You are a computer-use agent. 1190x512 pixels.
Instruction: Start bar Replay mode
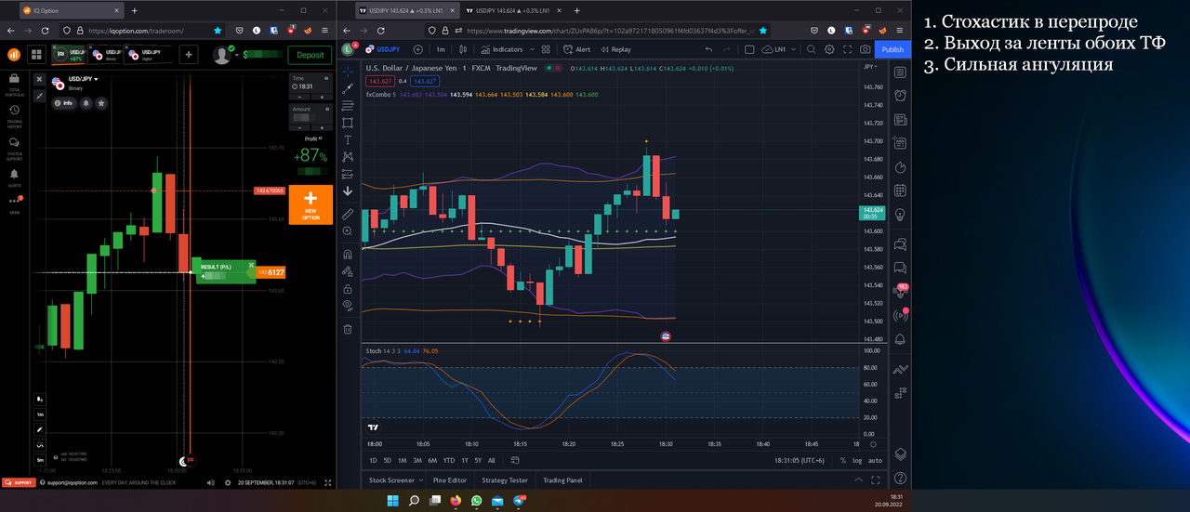pos(615,49)
